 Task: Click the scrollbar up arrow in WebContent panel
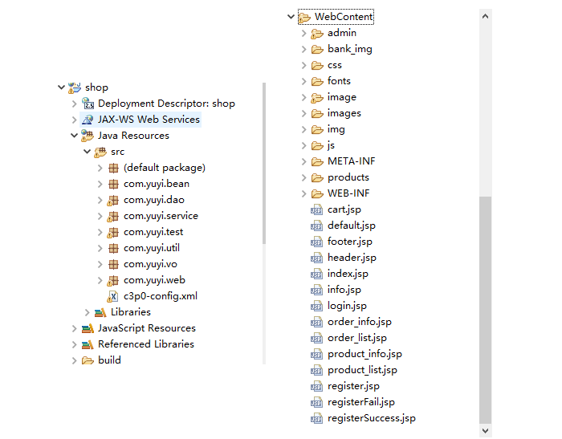click(485, 16)
